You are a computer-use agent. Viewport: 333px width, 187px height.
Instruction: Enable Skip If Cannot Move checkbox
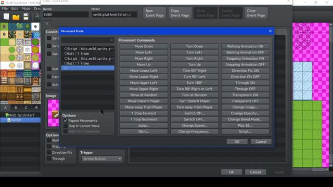point(66,126)
